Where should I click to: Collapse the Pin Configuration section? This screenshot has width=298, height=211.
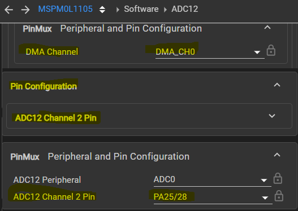[277, 85]
